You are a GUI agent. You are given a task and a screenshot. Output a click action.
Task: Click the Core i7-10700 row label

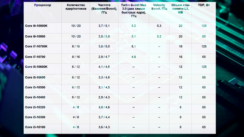point(35,57)
